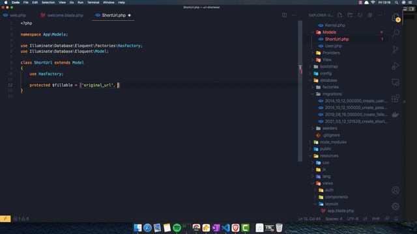Open the File menu
This screenshot has width=417, height=234.
click(x=26, y=3)
